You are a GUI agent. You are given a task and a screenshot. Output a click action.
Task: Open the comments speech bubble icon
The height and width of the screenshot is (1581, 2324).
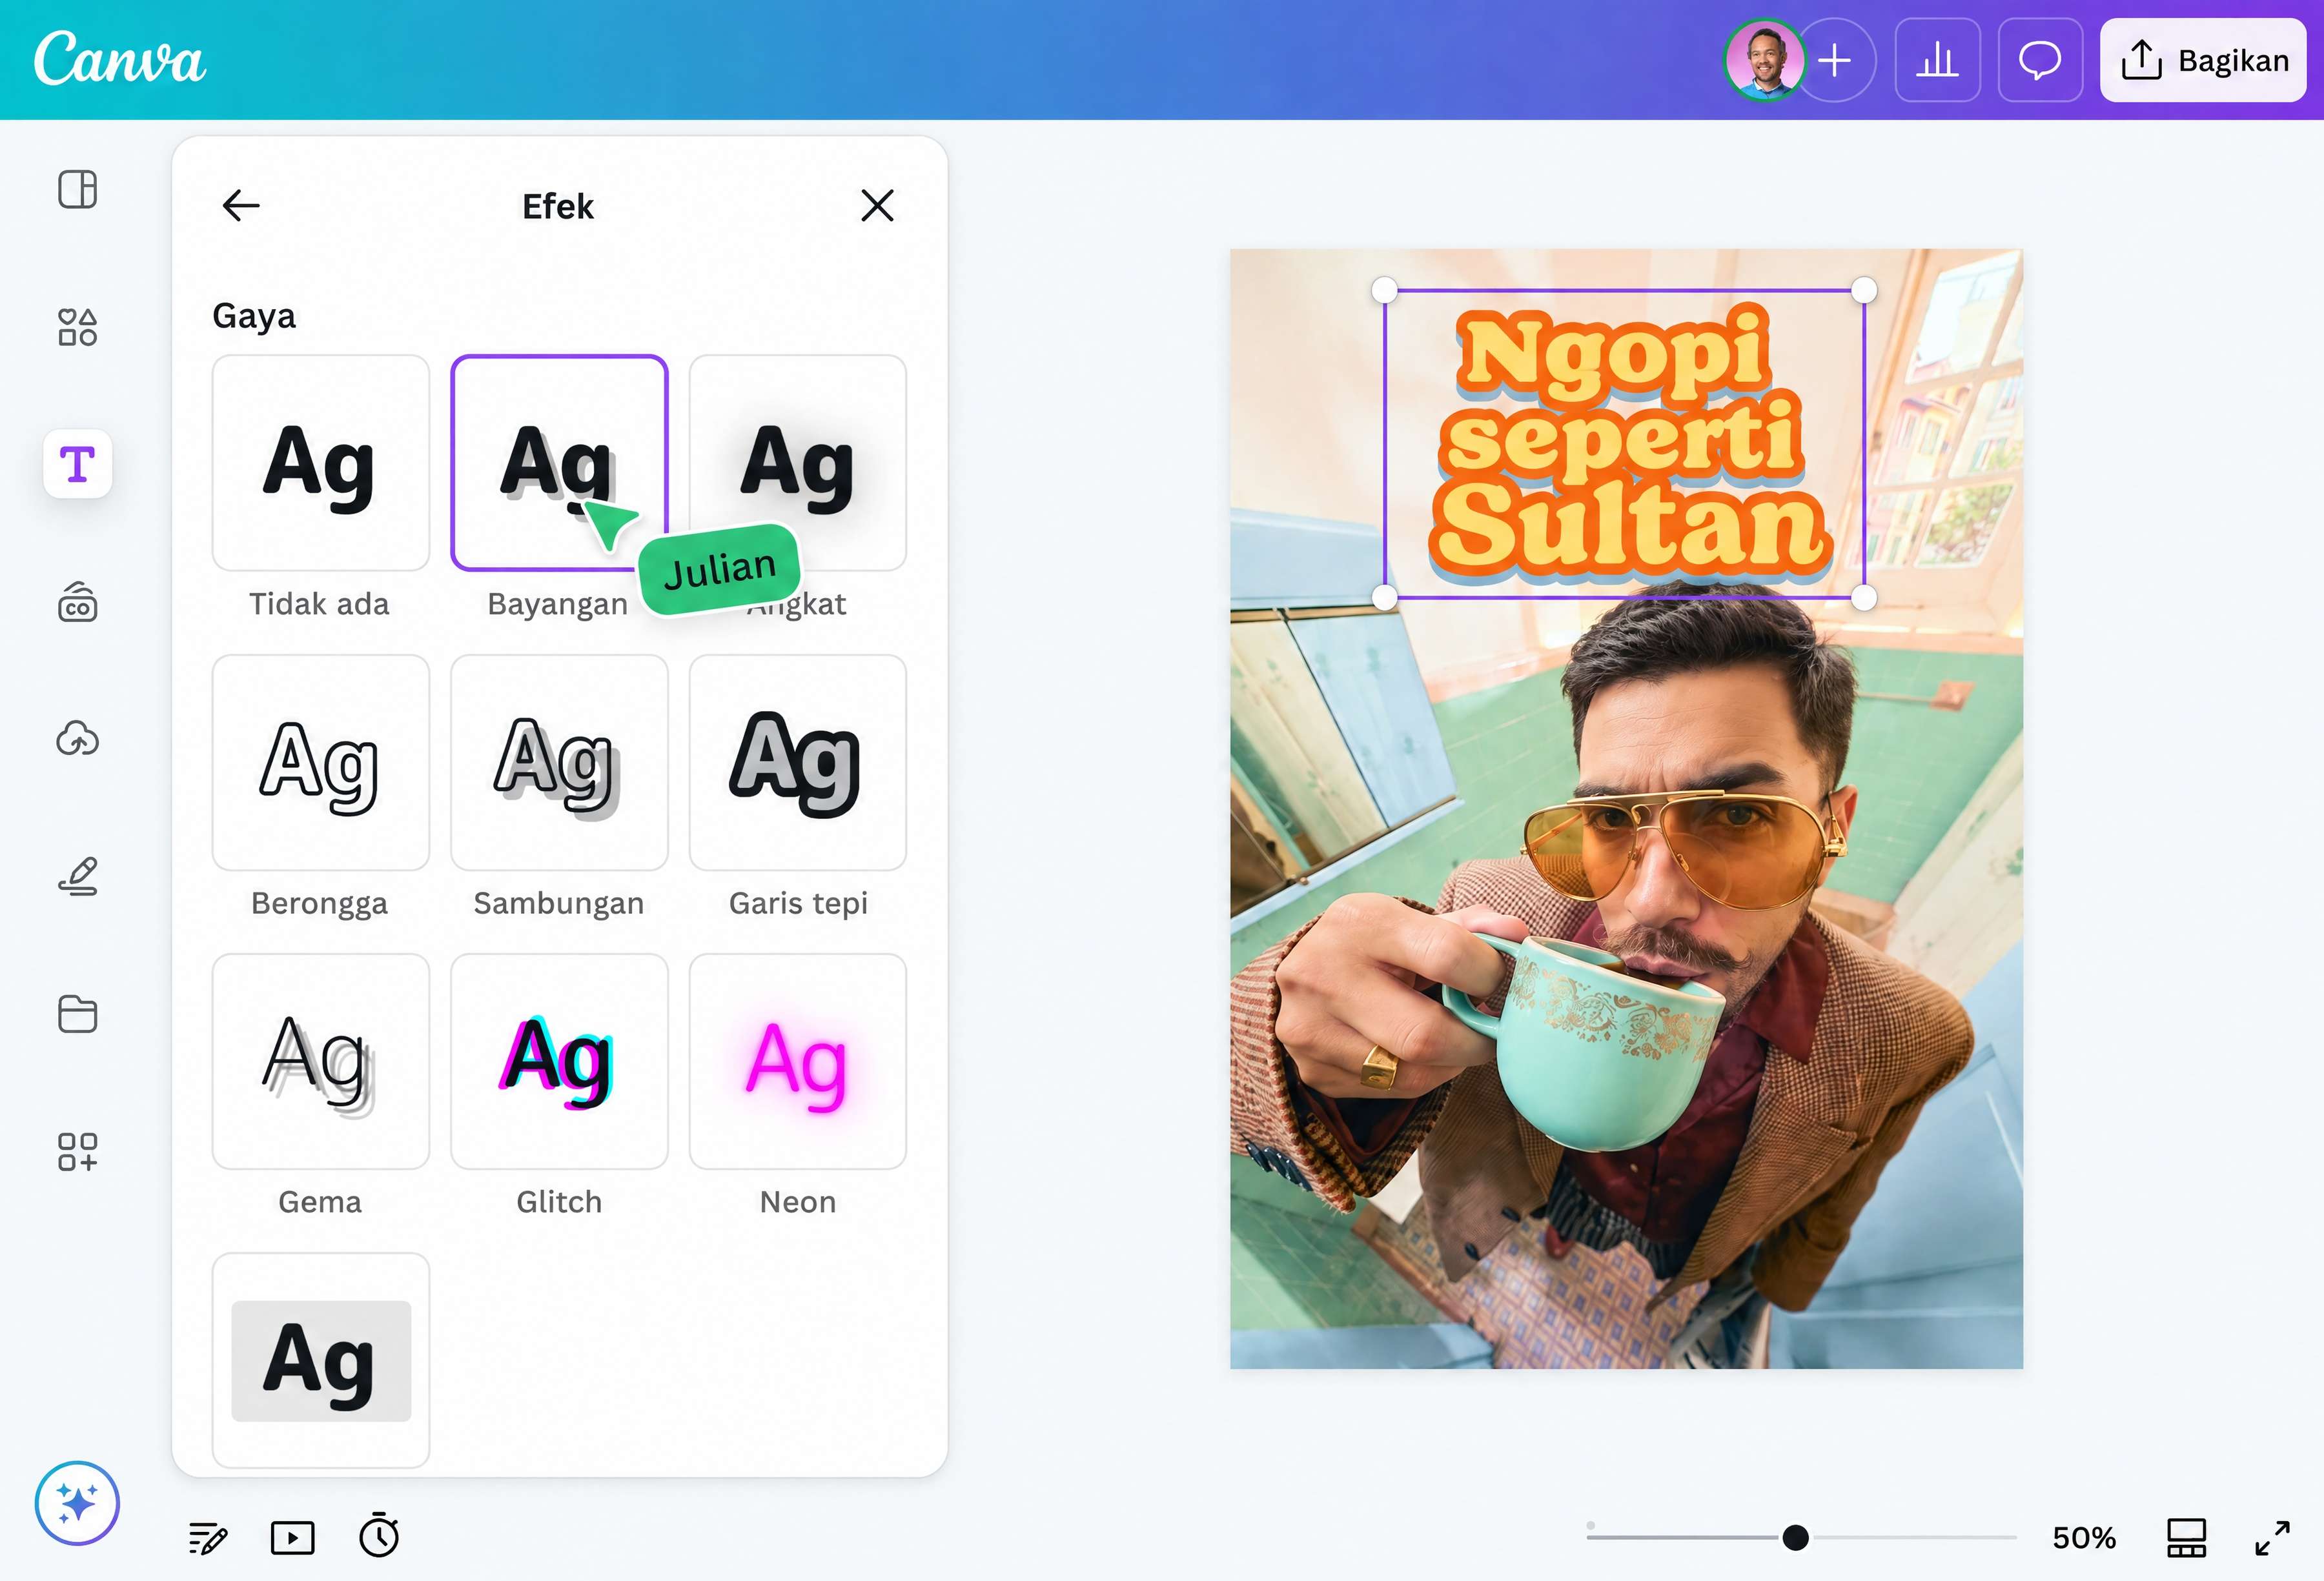(x=2040, y=60)
